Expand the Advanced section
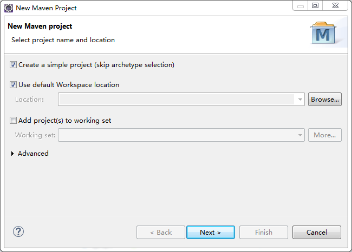This screenshot has height=252, width=352. (12, 154)
